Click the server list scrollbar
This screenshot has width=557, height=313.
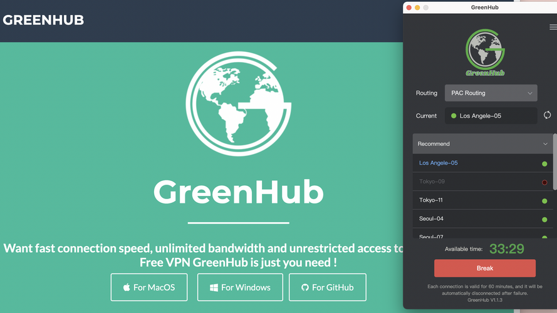[555, 162]
